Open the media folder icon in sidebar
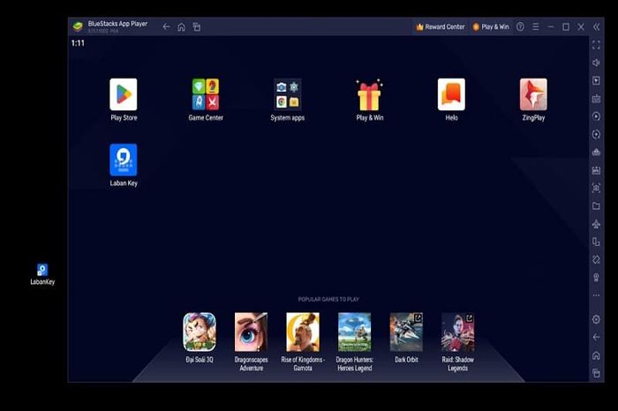This screenshot has height=411, width=618. 596,206
